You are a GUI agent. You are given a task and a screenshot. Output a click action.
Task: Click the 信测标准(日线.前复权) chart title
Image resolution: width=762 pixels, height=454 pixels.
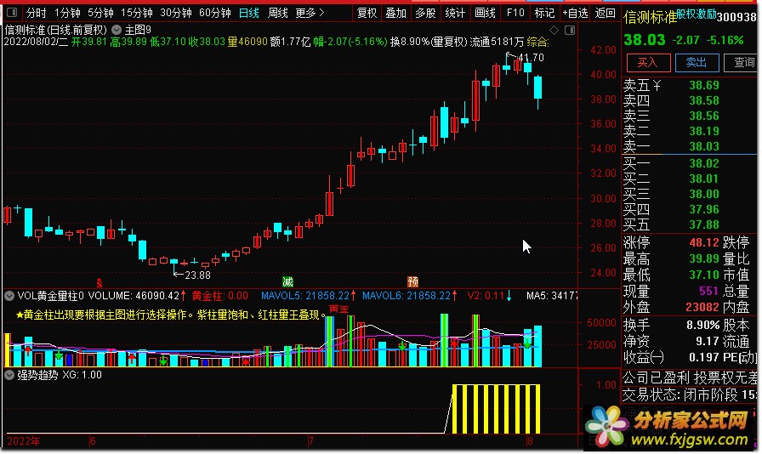tap(55, 30)
